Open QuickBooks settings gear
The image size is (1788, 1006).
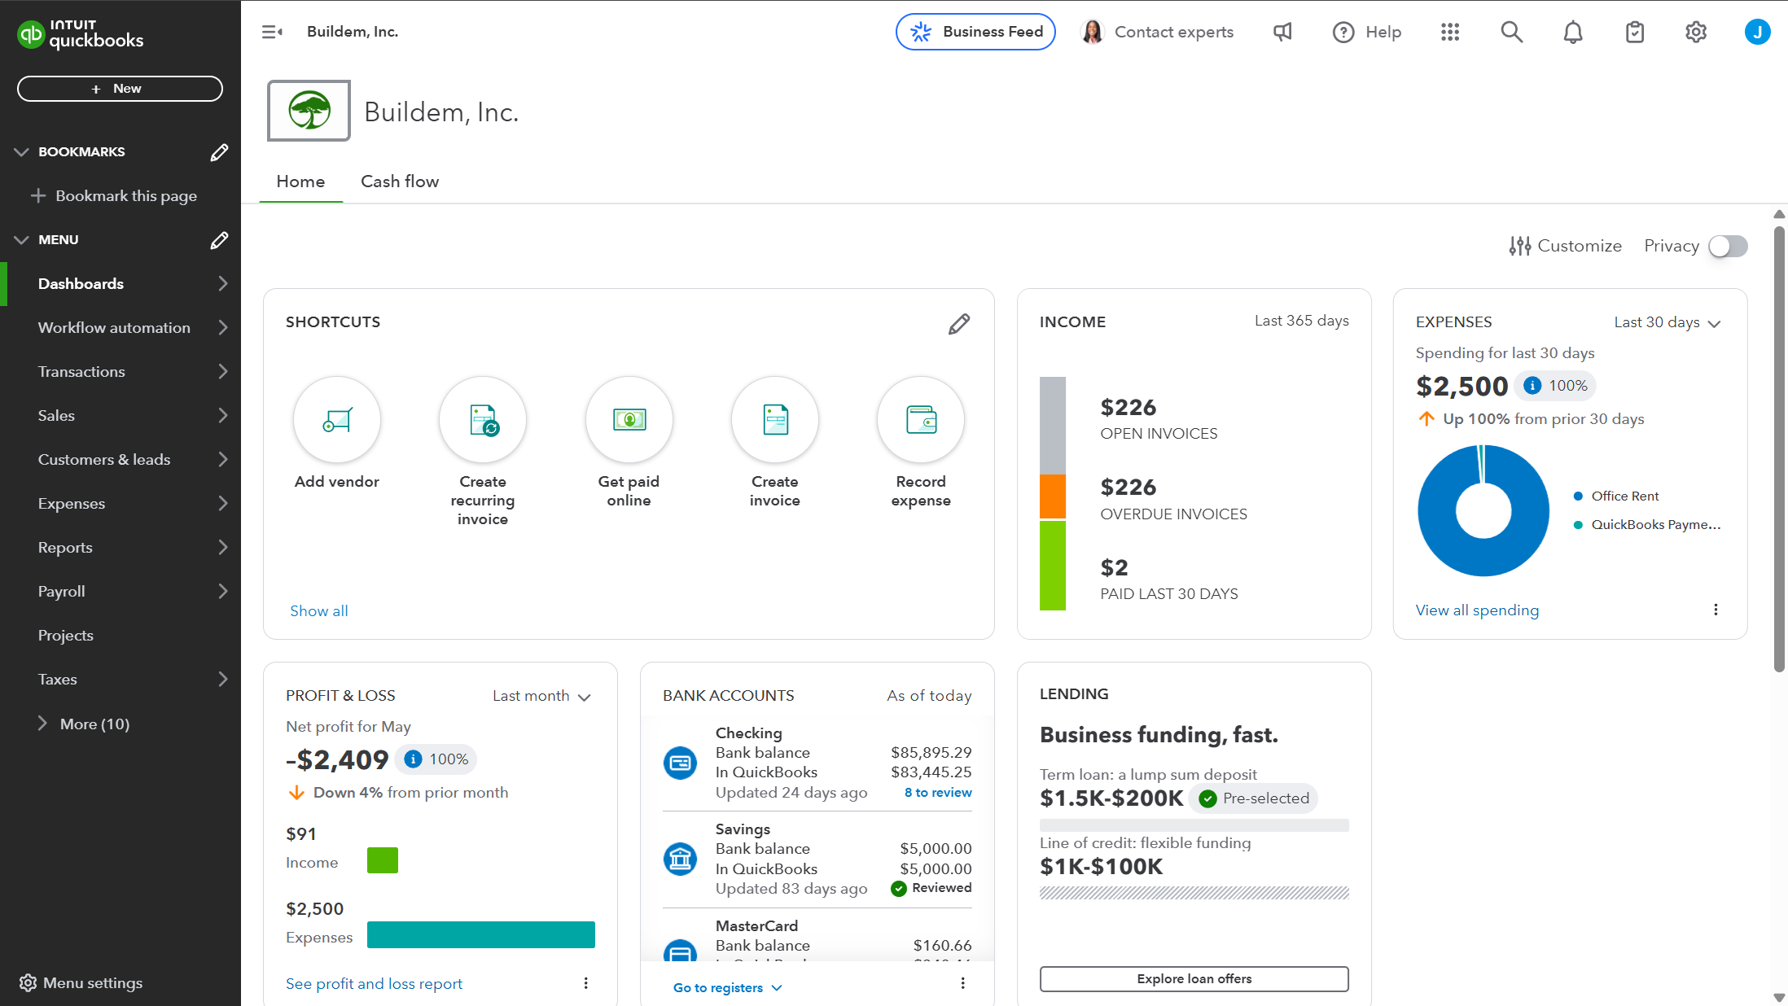pyautogui.click(x=1696, y=32)
